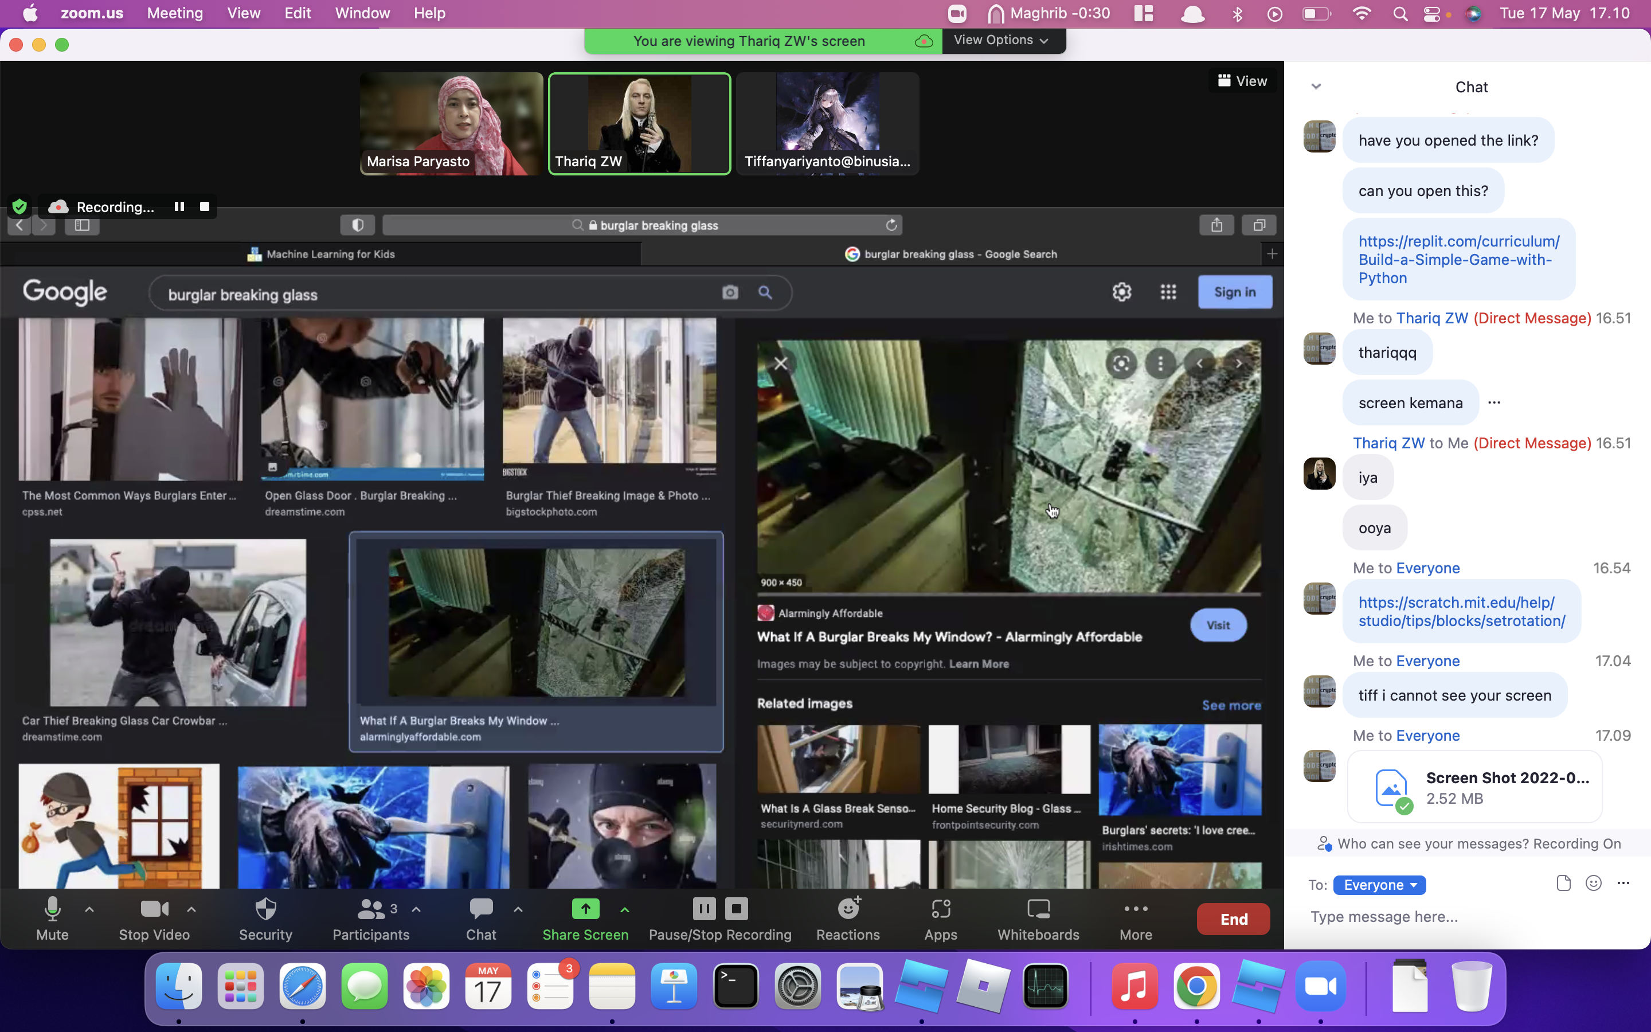This screenshot has width=1651, height=1032.
Task: Open the Security shield menu
Action: [x=265, y=918]
